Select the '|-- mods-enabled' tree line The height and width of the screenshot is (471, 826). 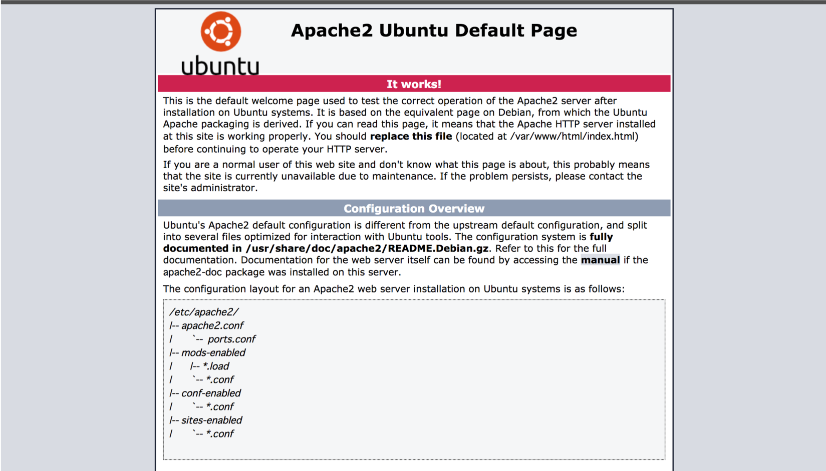pos(207,352)
